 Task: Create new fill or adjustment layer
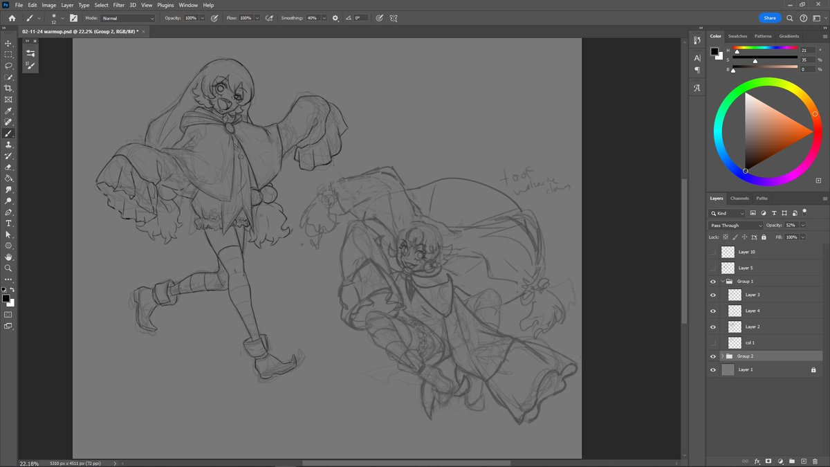(780, 461)
